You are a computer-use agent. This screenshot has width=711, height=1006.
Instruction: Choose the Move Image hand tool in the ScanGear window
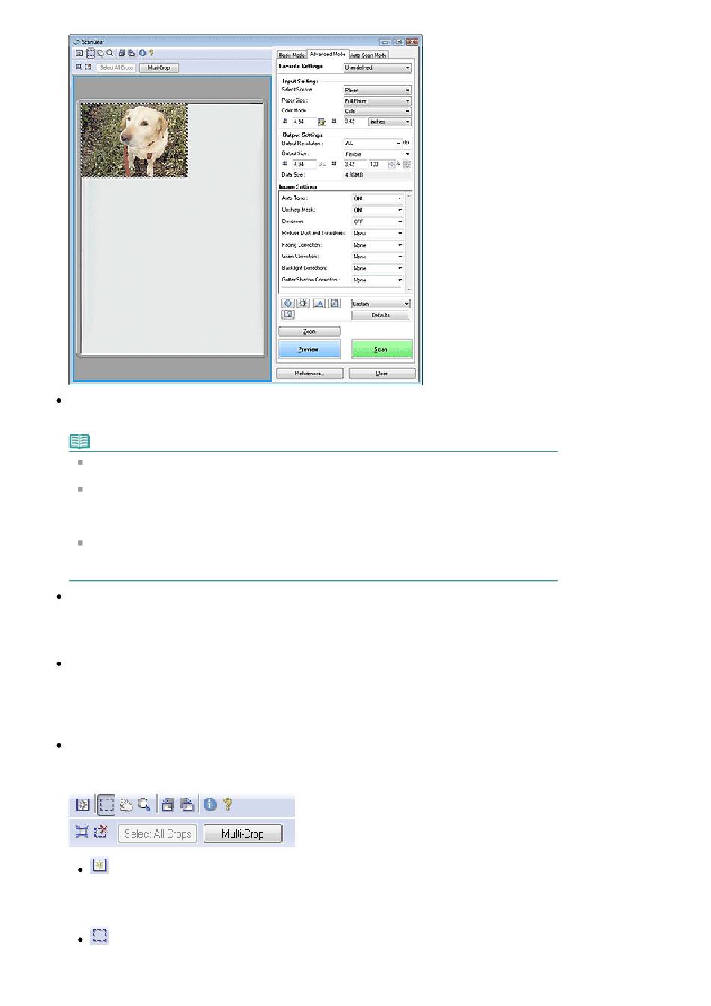(x=100, y=53)
